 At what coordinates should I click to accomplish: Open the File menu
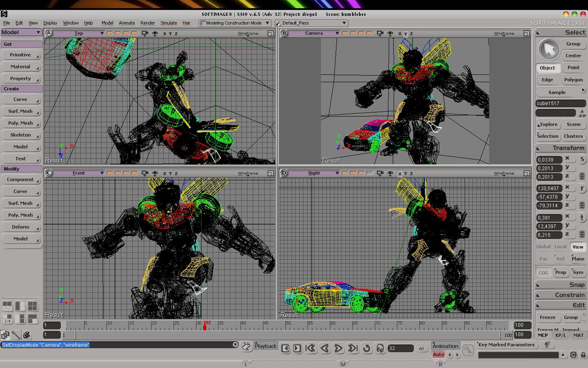click(x=7, y=23)
